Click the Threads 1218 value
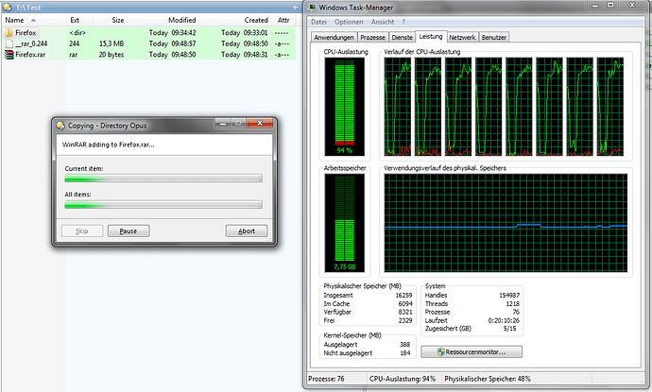This screenshot has height=392, width=652. [512, 303]
